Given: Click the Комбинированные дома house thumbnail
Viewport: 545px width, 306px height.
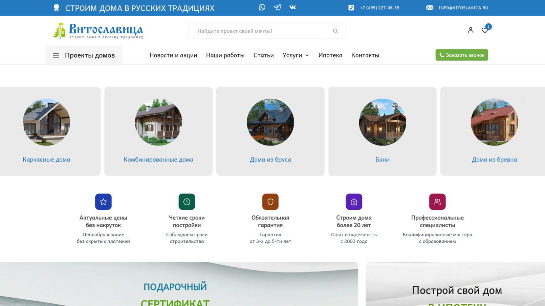Looking at the screenshot, I should pos(158,122).
